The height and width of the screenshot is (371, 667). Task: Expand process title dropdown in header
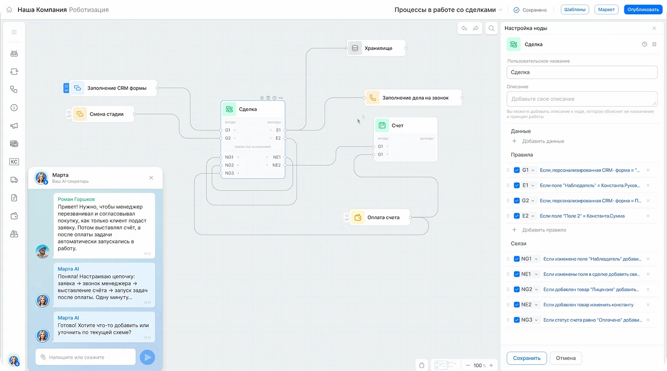(x=500, y=10)
